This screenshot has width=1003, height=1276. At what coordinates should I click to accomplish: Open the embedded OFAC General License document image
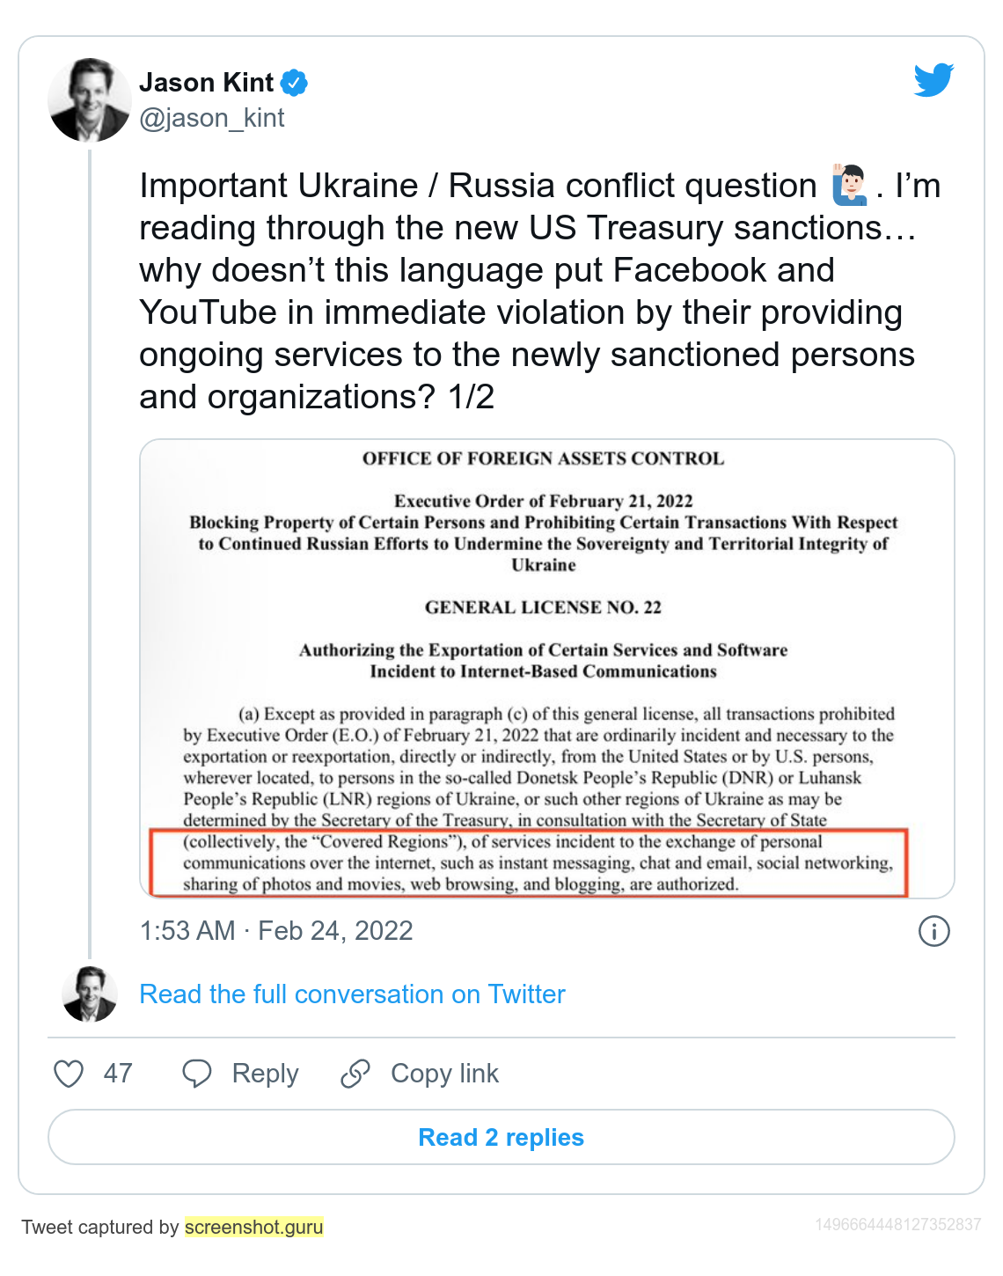click(x=546, y=668)
